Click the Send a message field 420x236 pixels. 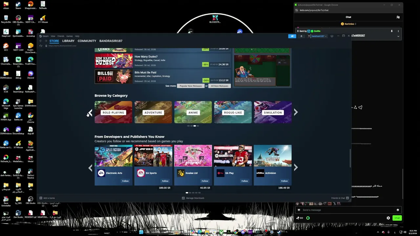click(348, 210)
